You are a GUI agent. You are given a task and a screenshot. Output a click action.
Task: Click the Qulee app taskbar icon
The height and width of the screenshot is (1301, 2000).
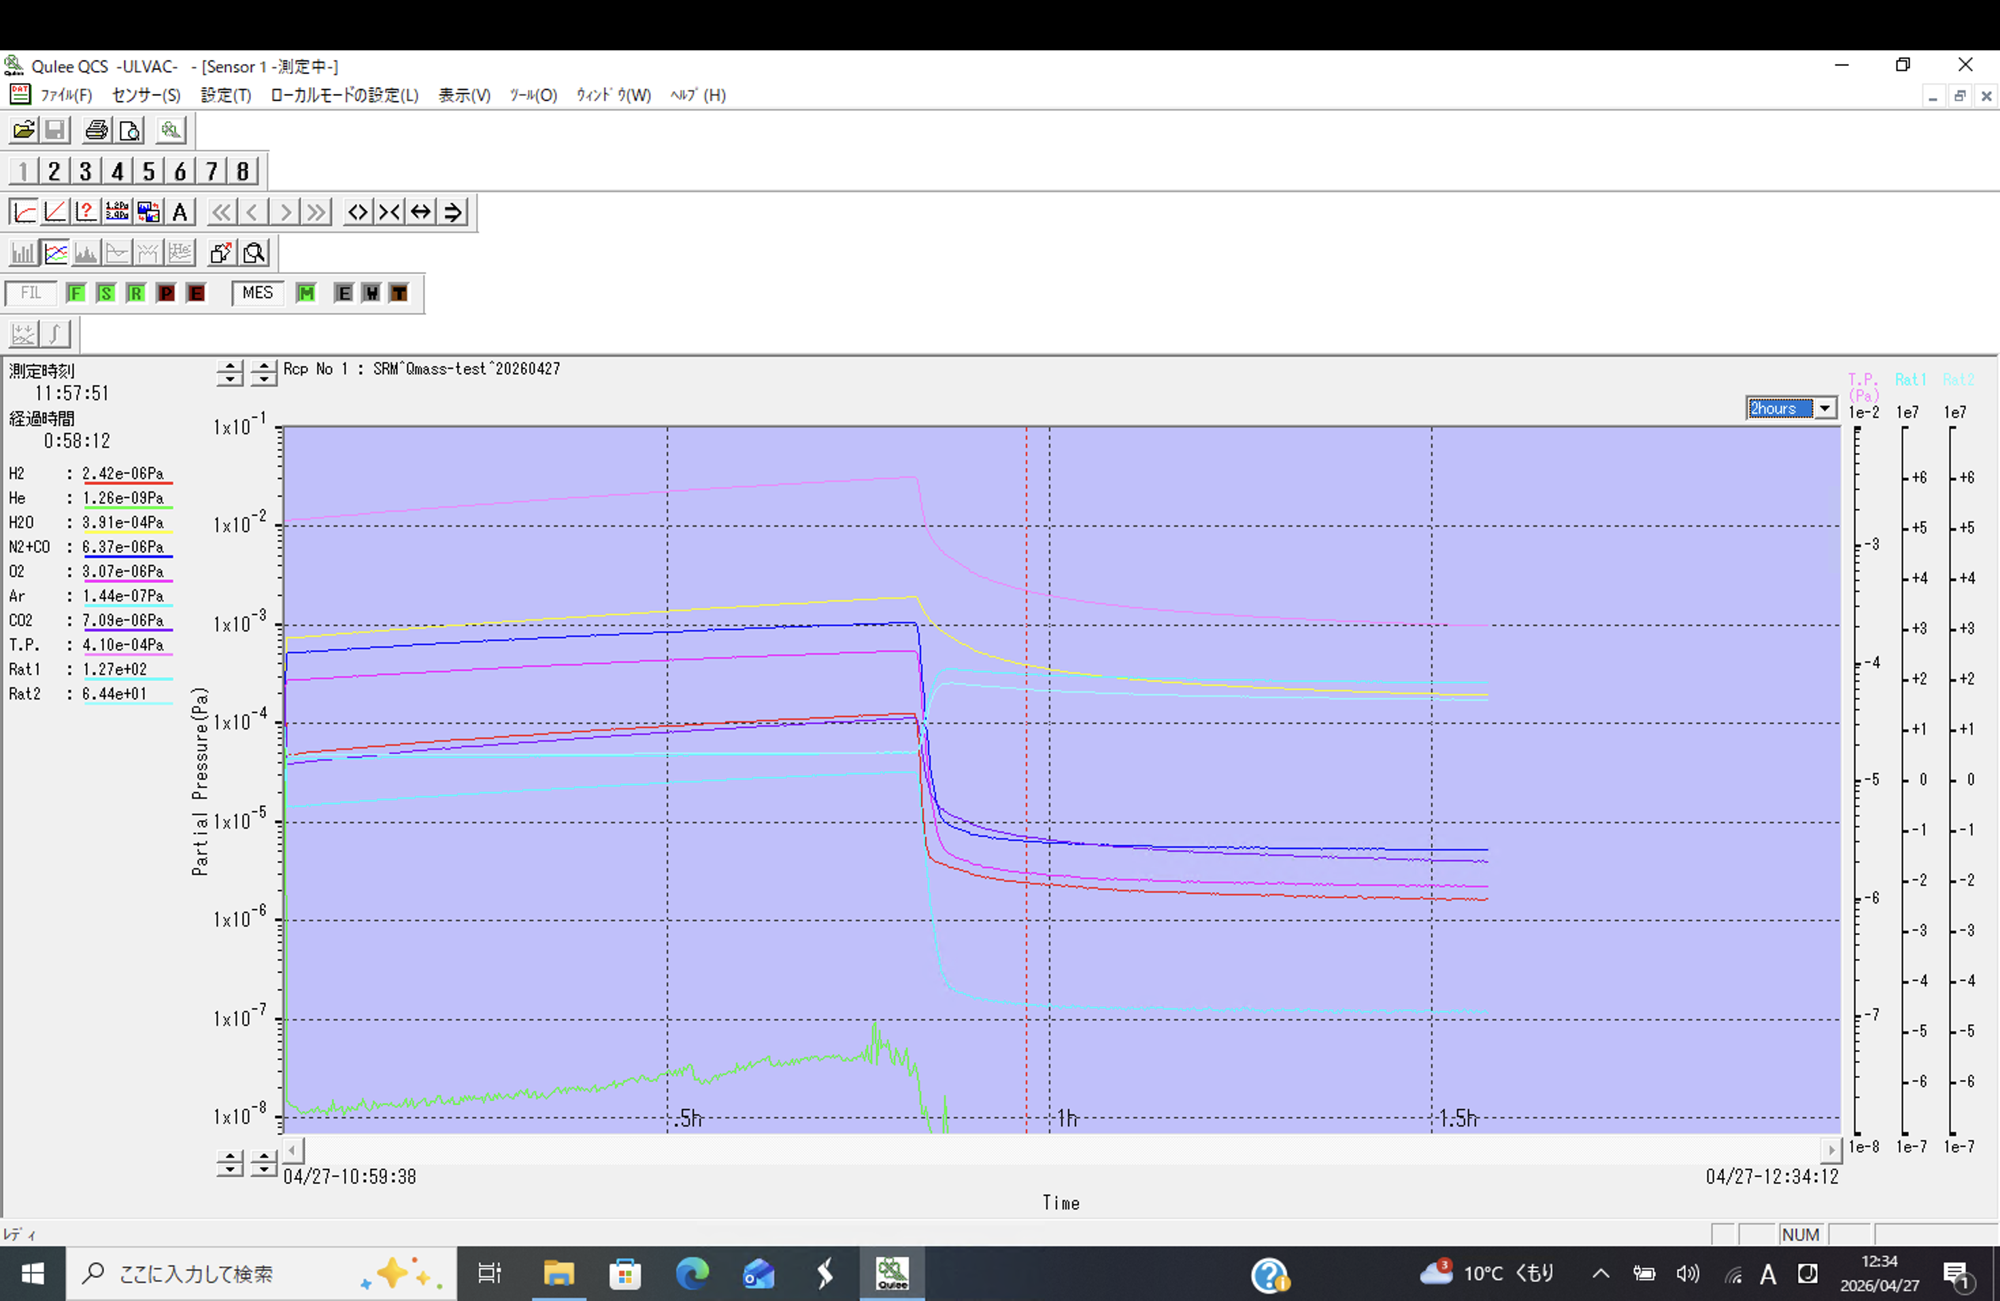893,1274
